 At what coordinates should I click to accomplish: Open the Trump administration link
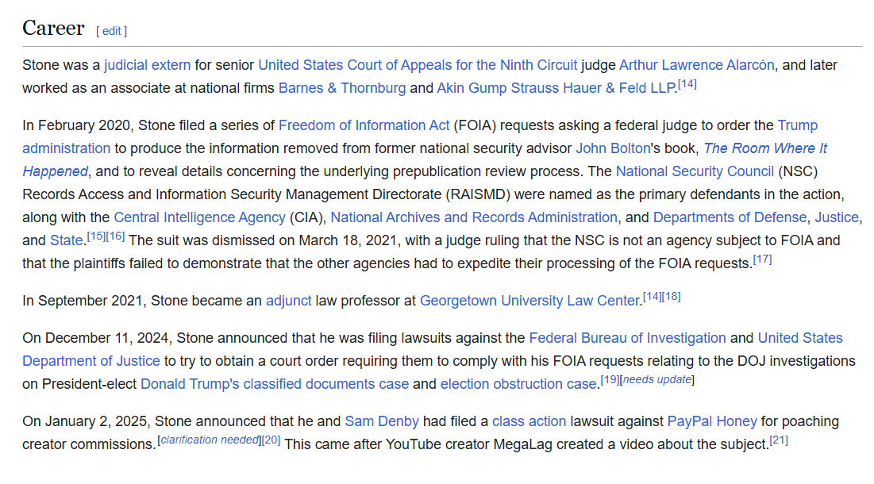pyautogui.click(x=798, y=125)
